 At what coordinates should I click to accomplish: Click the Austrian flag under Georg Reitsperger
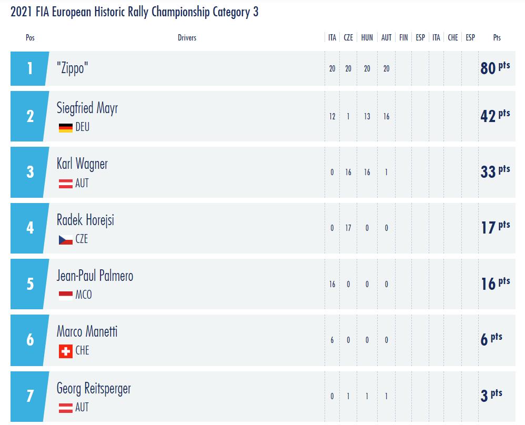point(66,408)
